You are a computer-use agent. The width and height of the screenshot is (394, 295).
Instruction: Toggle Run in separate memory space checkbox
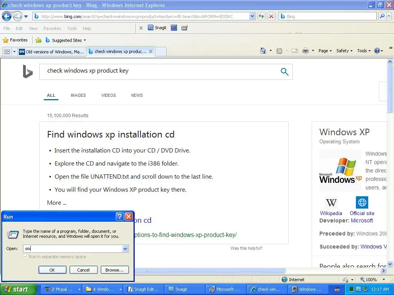pos(26,257)
